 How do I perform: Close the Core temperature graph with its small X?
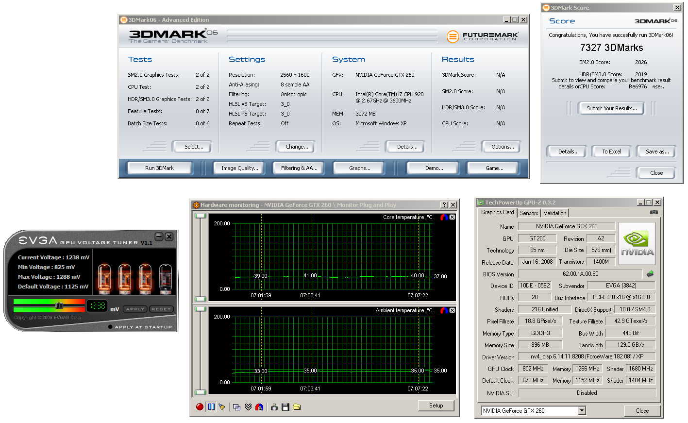click(x=452, y=217)
